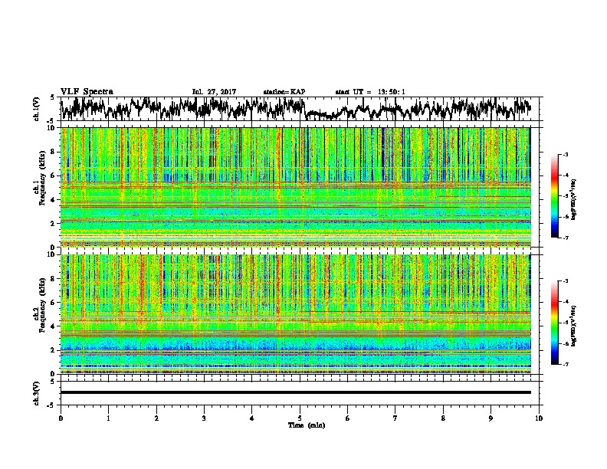Click the ch.1(V) waveform axis label

pyautogui.click(x=37, y=109)
